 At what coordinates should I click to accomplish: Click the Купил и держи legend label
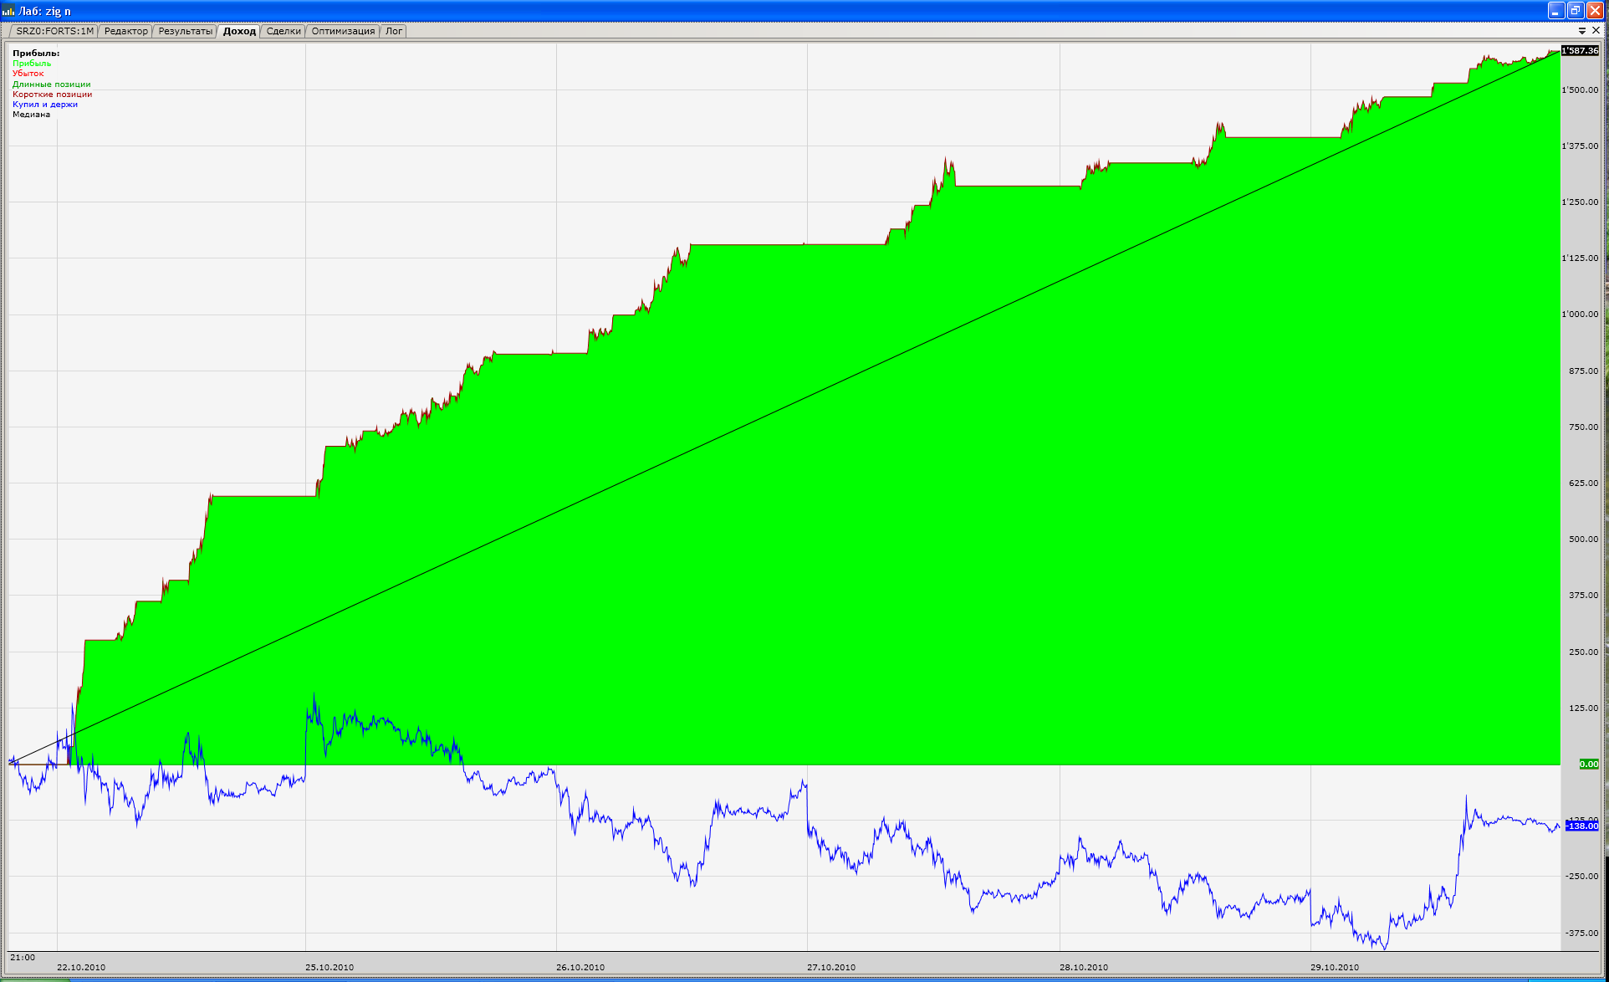point(45,105)
